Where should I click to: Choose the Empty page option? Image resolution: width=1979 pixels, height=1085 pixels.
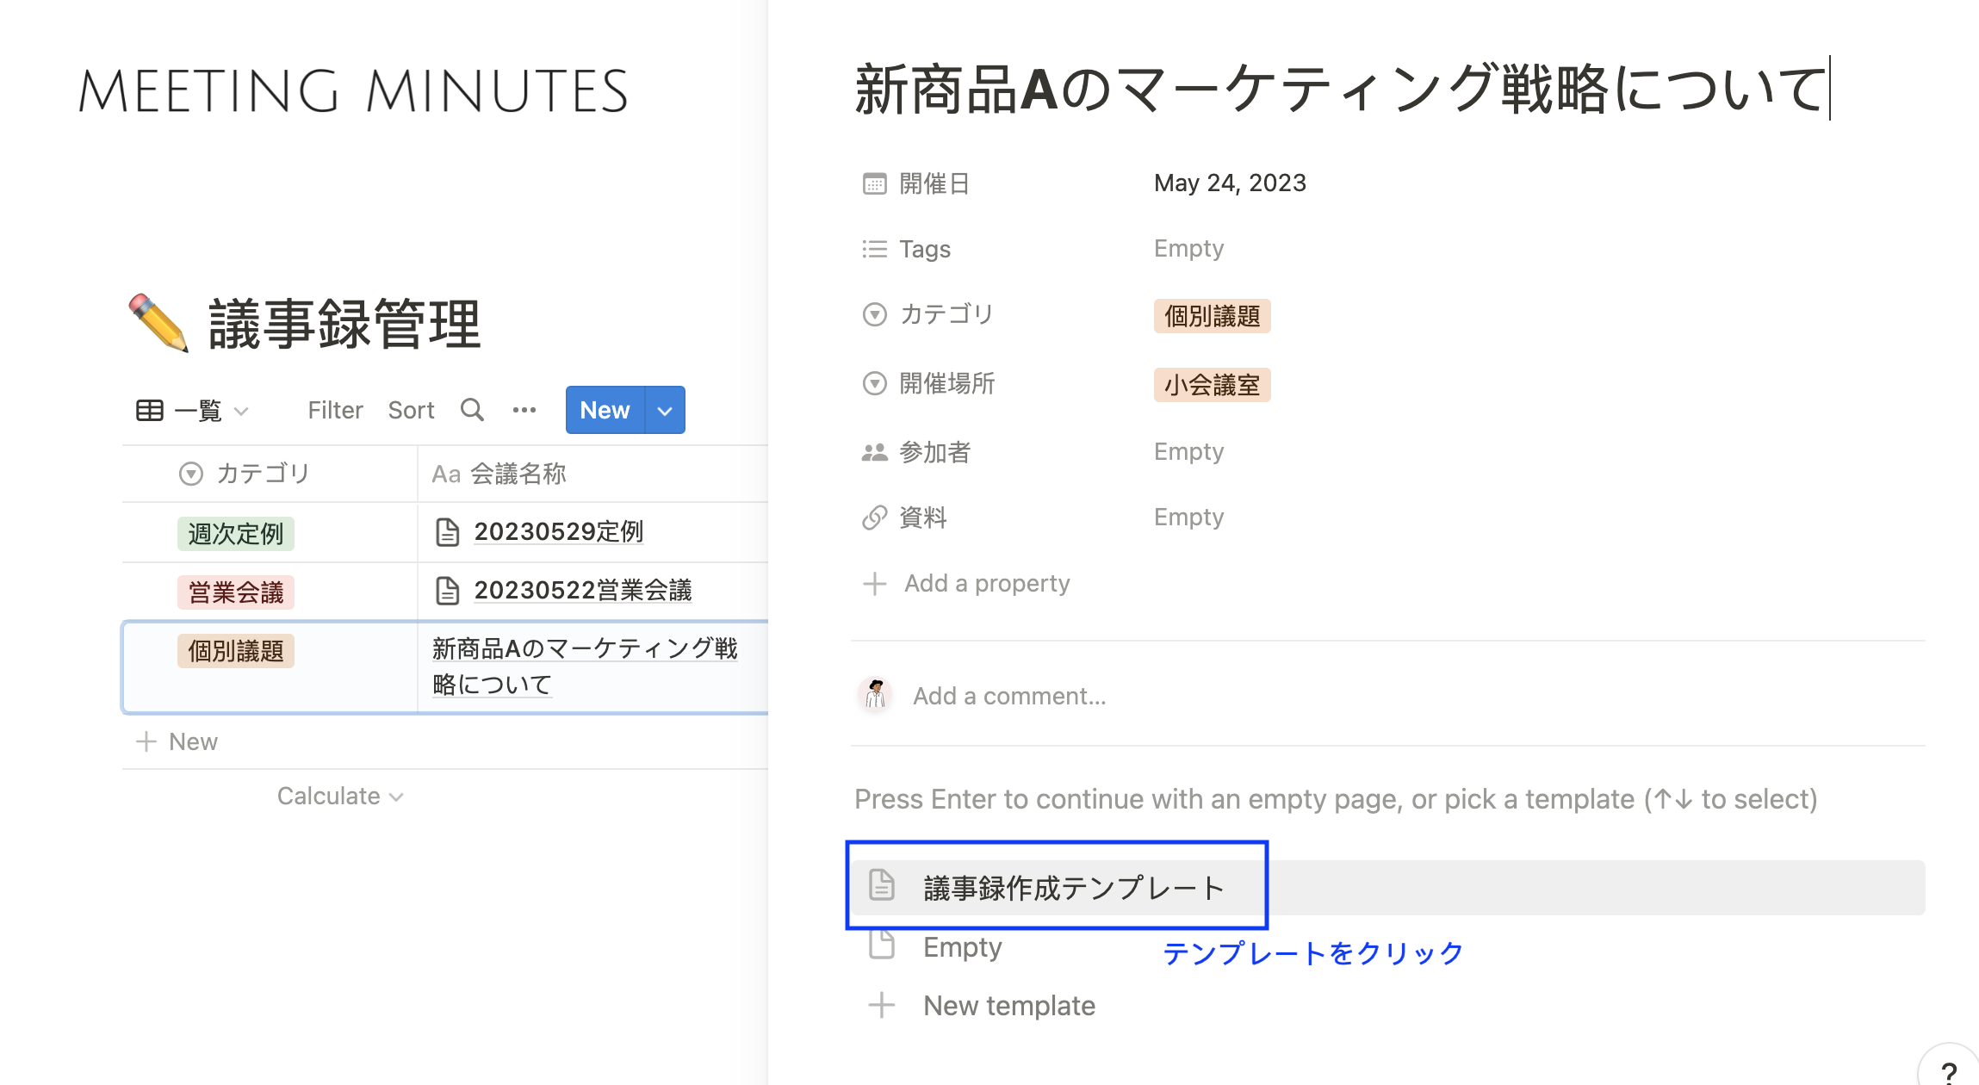tap(962, 947)
